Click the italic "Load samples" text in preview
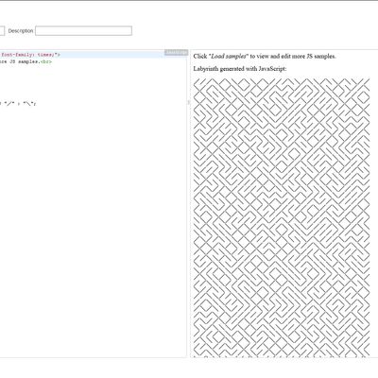Viewport: 378px width, 378px height. [x=229, y=57]
